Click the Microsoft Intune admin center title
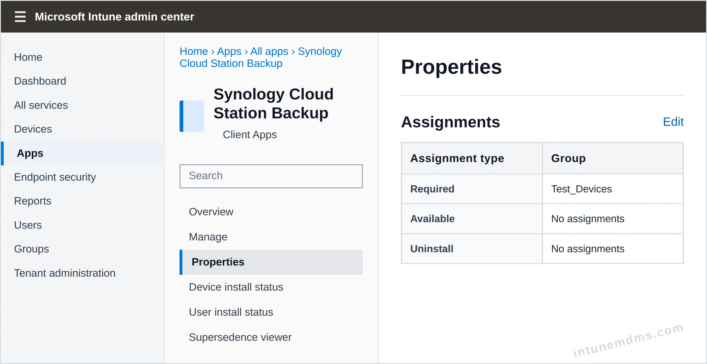Image resolution: width=707 pixels, height=364 pixels. pos(114,17)
